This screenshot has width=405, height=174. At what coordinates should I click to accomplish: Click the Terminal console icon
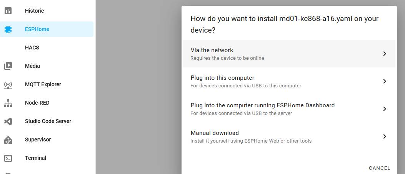coord(8,158)
